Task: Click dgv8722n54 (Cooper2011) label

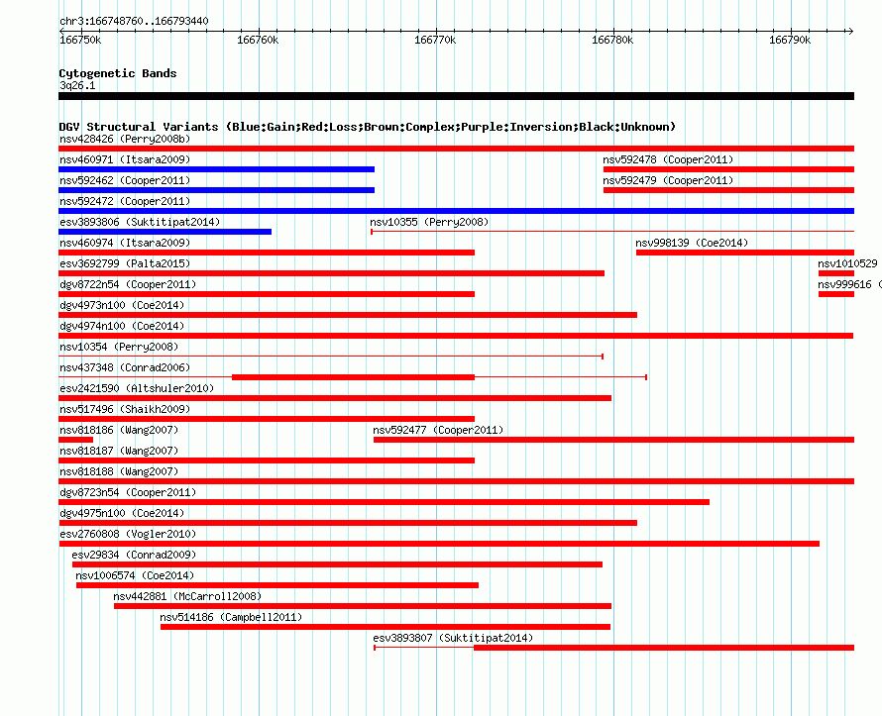Action: coord(128,284)
